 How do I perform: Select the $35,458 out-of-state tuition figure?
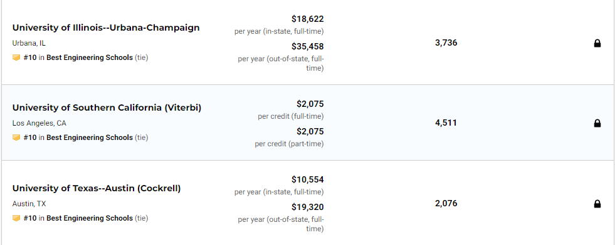coord(307,47)
